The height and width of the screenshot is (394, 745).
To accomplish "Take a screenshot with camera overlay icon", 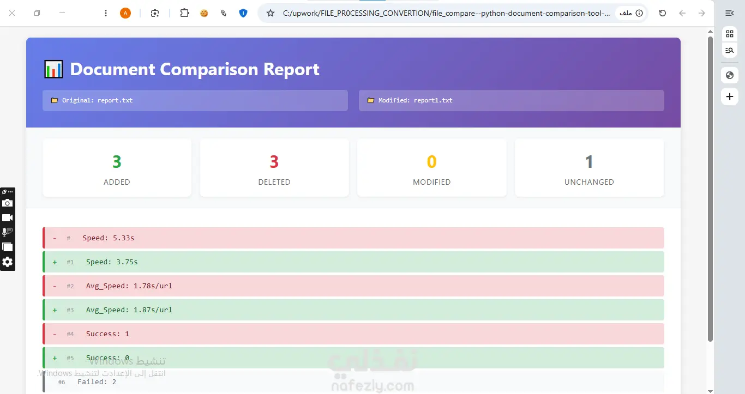I will point(7,203).
